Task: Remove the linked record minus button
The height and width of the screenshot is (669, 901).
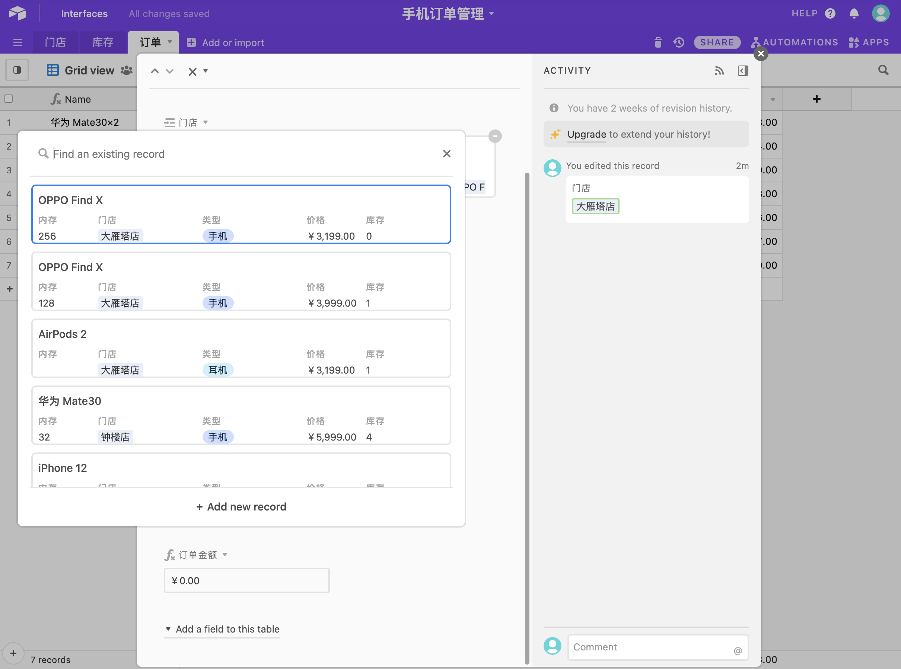Action: coord(495,136)
